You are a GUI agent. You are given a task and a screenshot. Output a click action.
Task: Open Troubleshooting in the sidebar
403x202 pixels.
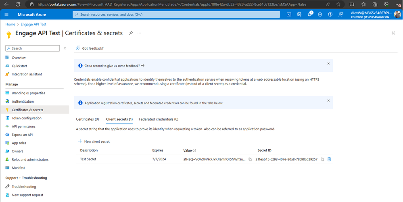pyautogui.click(x=24, y=187)
